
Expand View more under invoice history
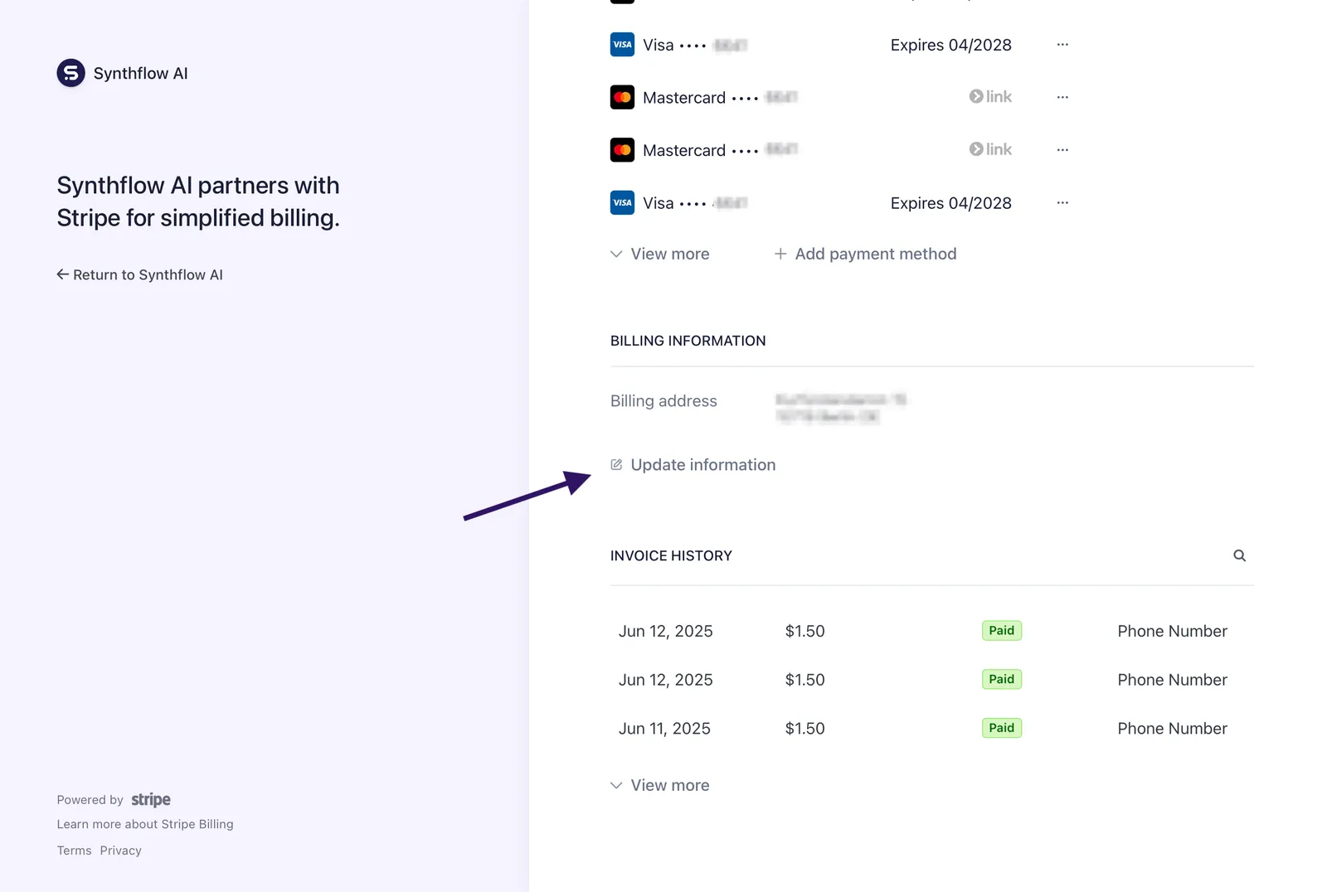coord(660,785)
